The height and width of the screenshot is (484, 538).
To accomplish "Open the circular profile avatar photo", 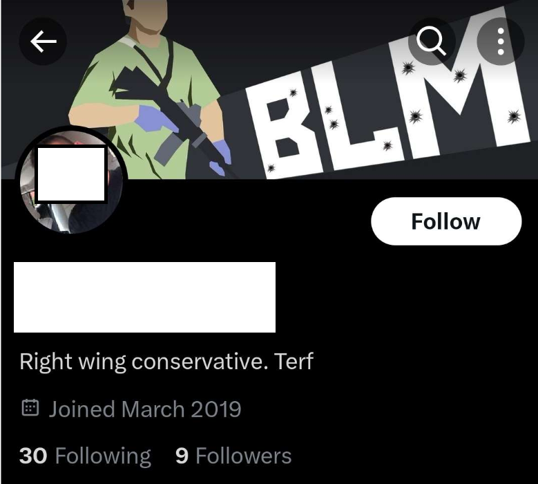I will pos(71,180).
